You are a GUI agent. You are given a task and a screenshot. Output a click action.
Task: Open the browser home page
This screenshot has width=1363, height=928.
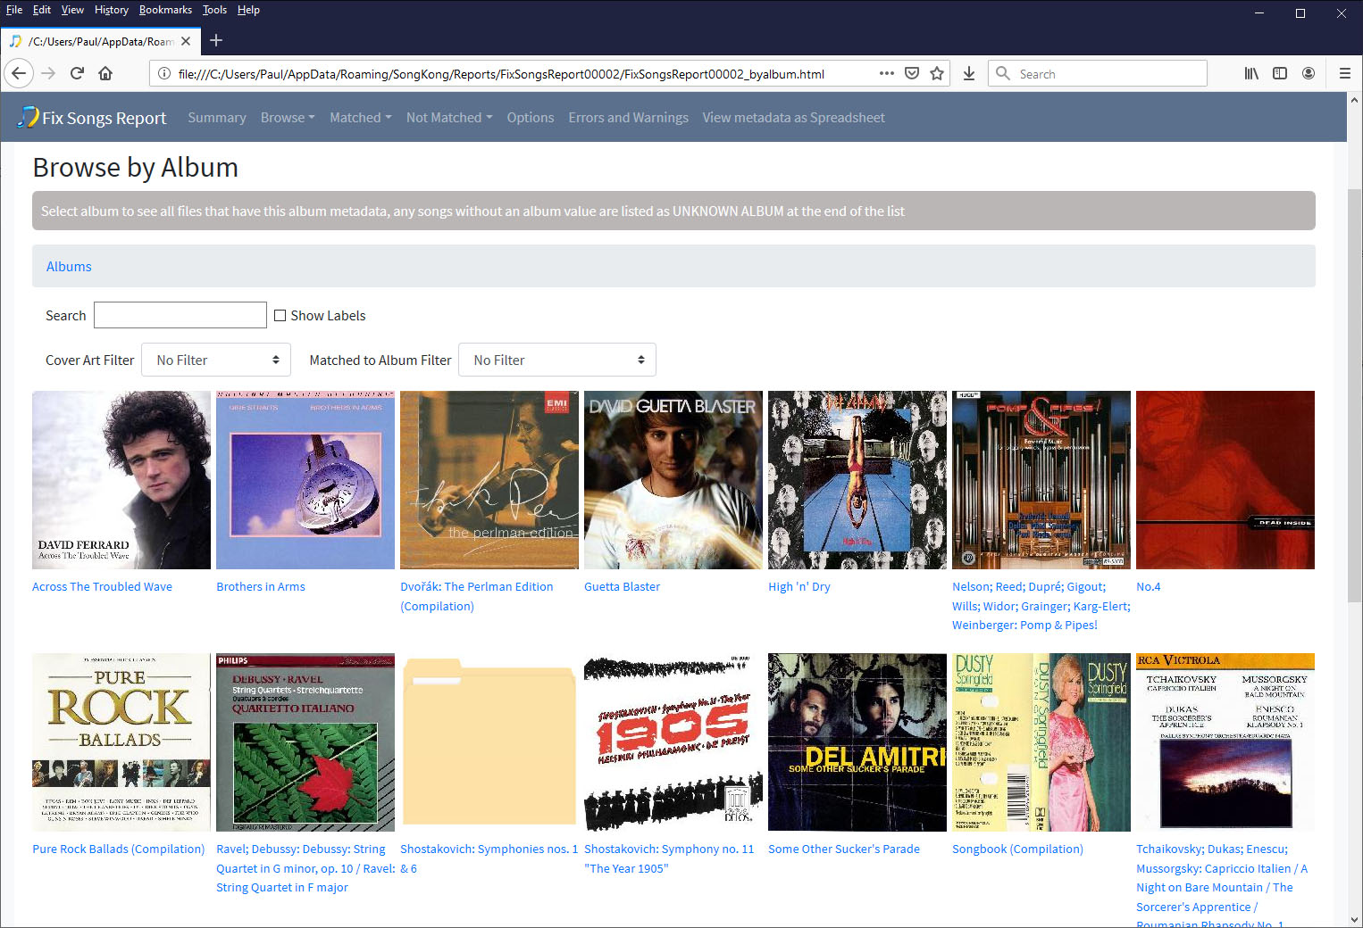pyautogui.click(x=105, y=73)
